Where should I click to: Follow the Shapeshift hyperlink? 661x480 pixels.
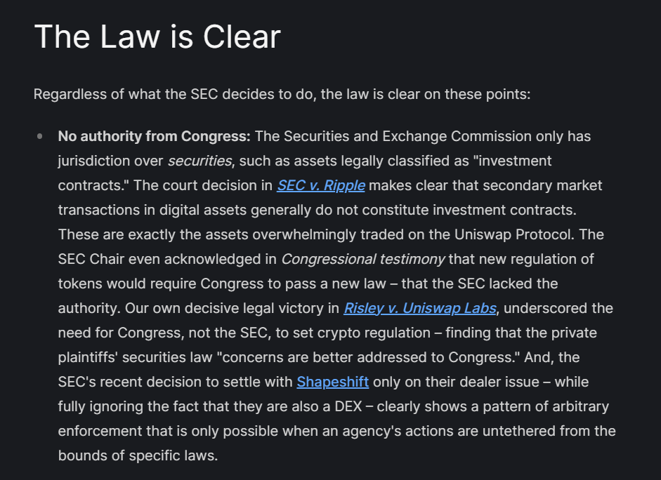click(332, 382)
